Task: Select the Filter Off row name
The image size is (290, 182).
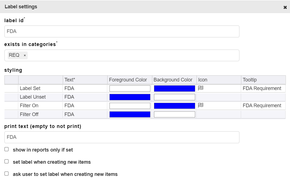Action: [29, 114]
